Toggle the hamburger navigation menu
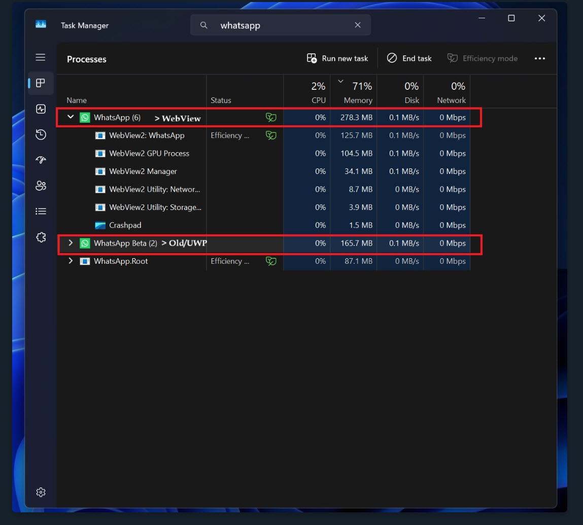 pos(41,57)
